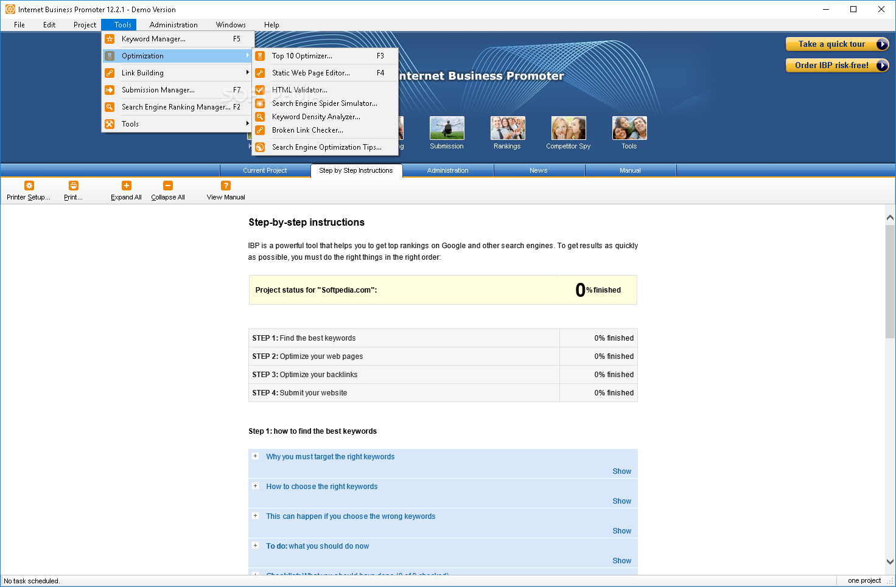Click the 'Take a quick tour' button
The width and height of the screenshot is (896, 587).
tap(837, 44)
